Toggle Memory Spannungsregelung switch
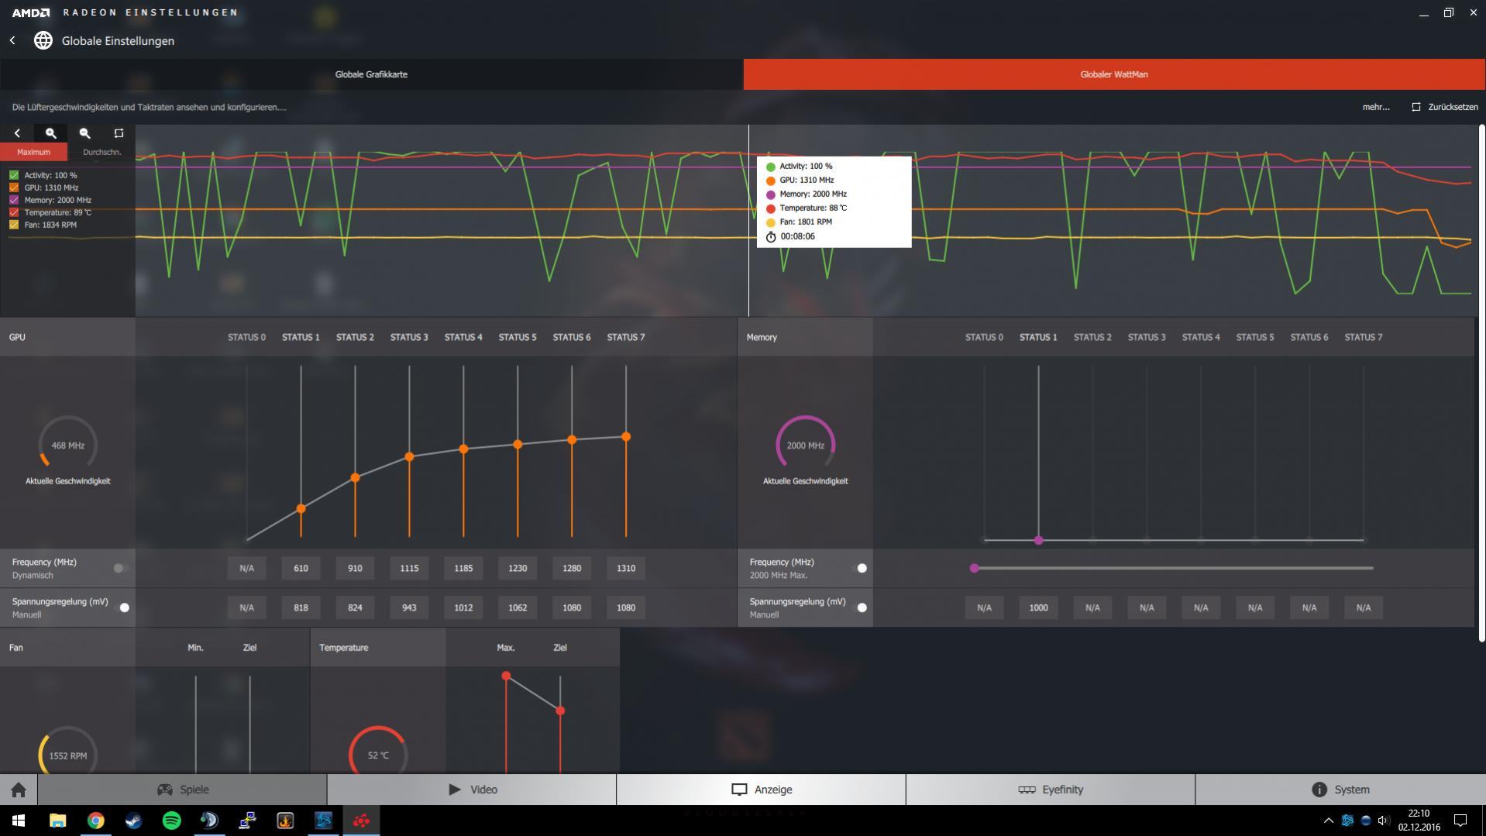Viewport: 1486px width, 836px height. point(860,607)
